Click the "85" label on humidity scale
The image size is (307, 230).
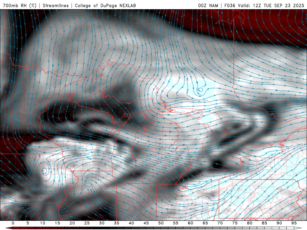tap(264, 223)
